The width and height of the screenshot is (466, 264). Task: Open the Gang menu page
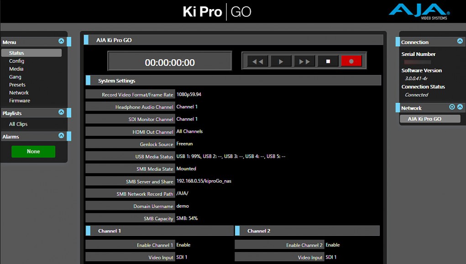pyautogui.click(x=15, y=77)
